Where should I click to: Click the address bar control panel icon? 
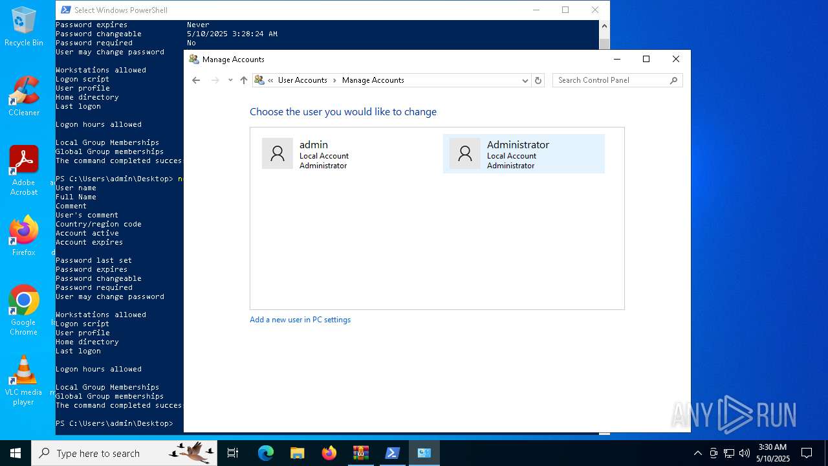tap(259, 80)
